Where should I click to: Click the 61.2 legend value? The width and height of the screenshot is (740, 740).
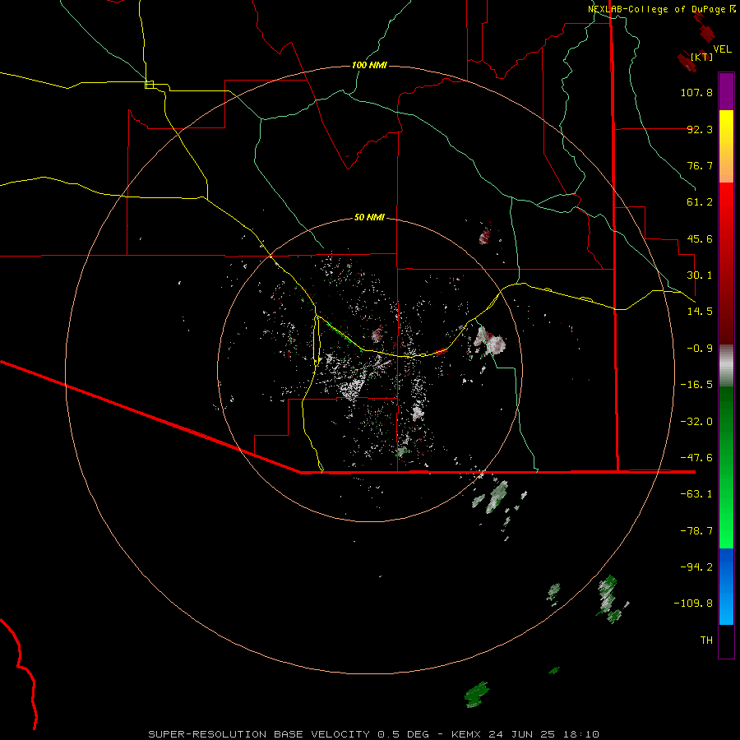(x=700, y=202)
